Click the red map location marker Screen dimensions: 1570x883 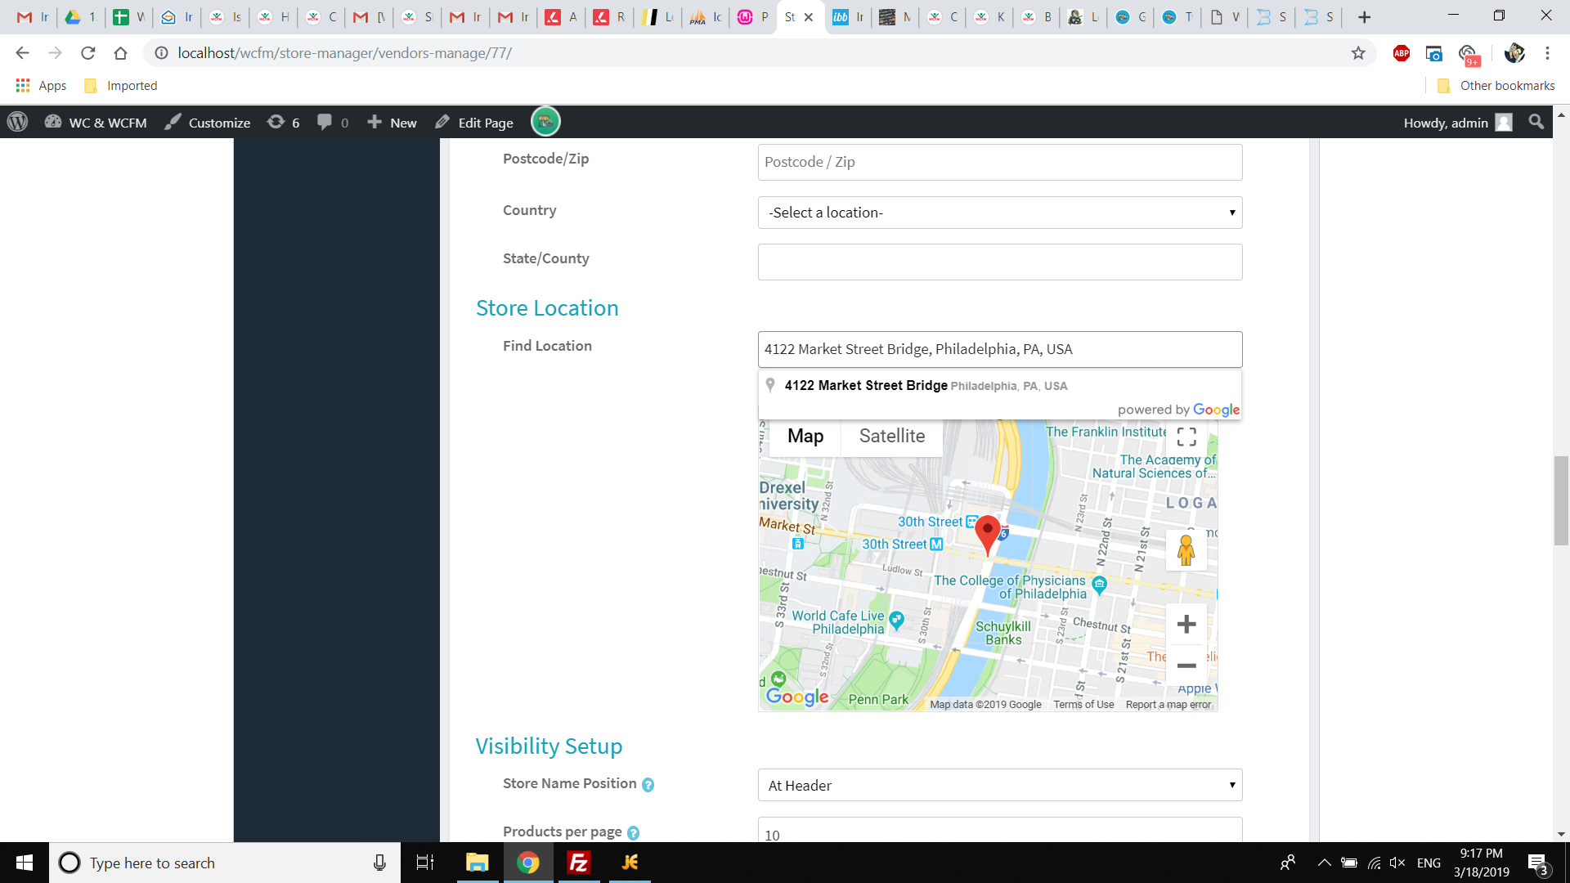pos(988,536)
